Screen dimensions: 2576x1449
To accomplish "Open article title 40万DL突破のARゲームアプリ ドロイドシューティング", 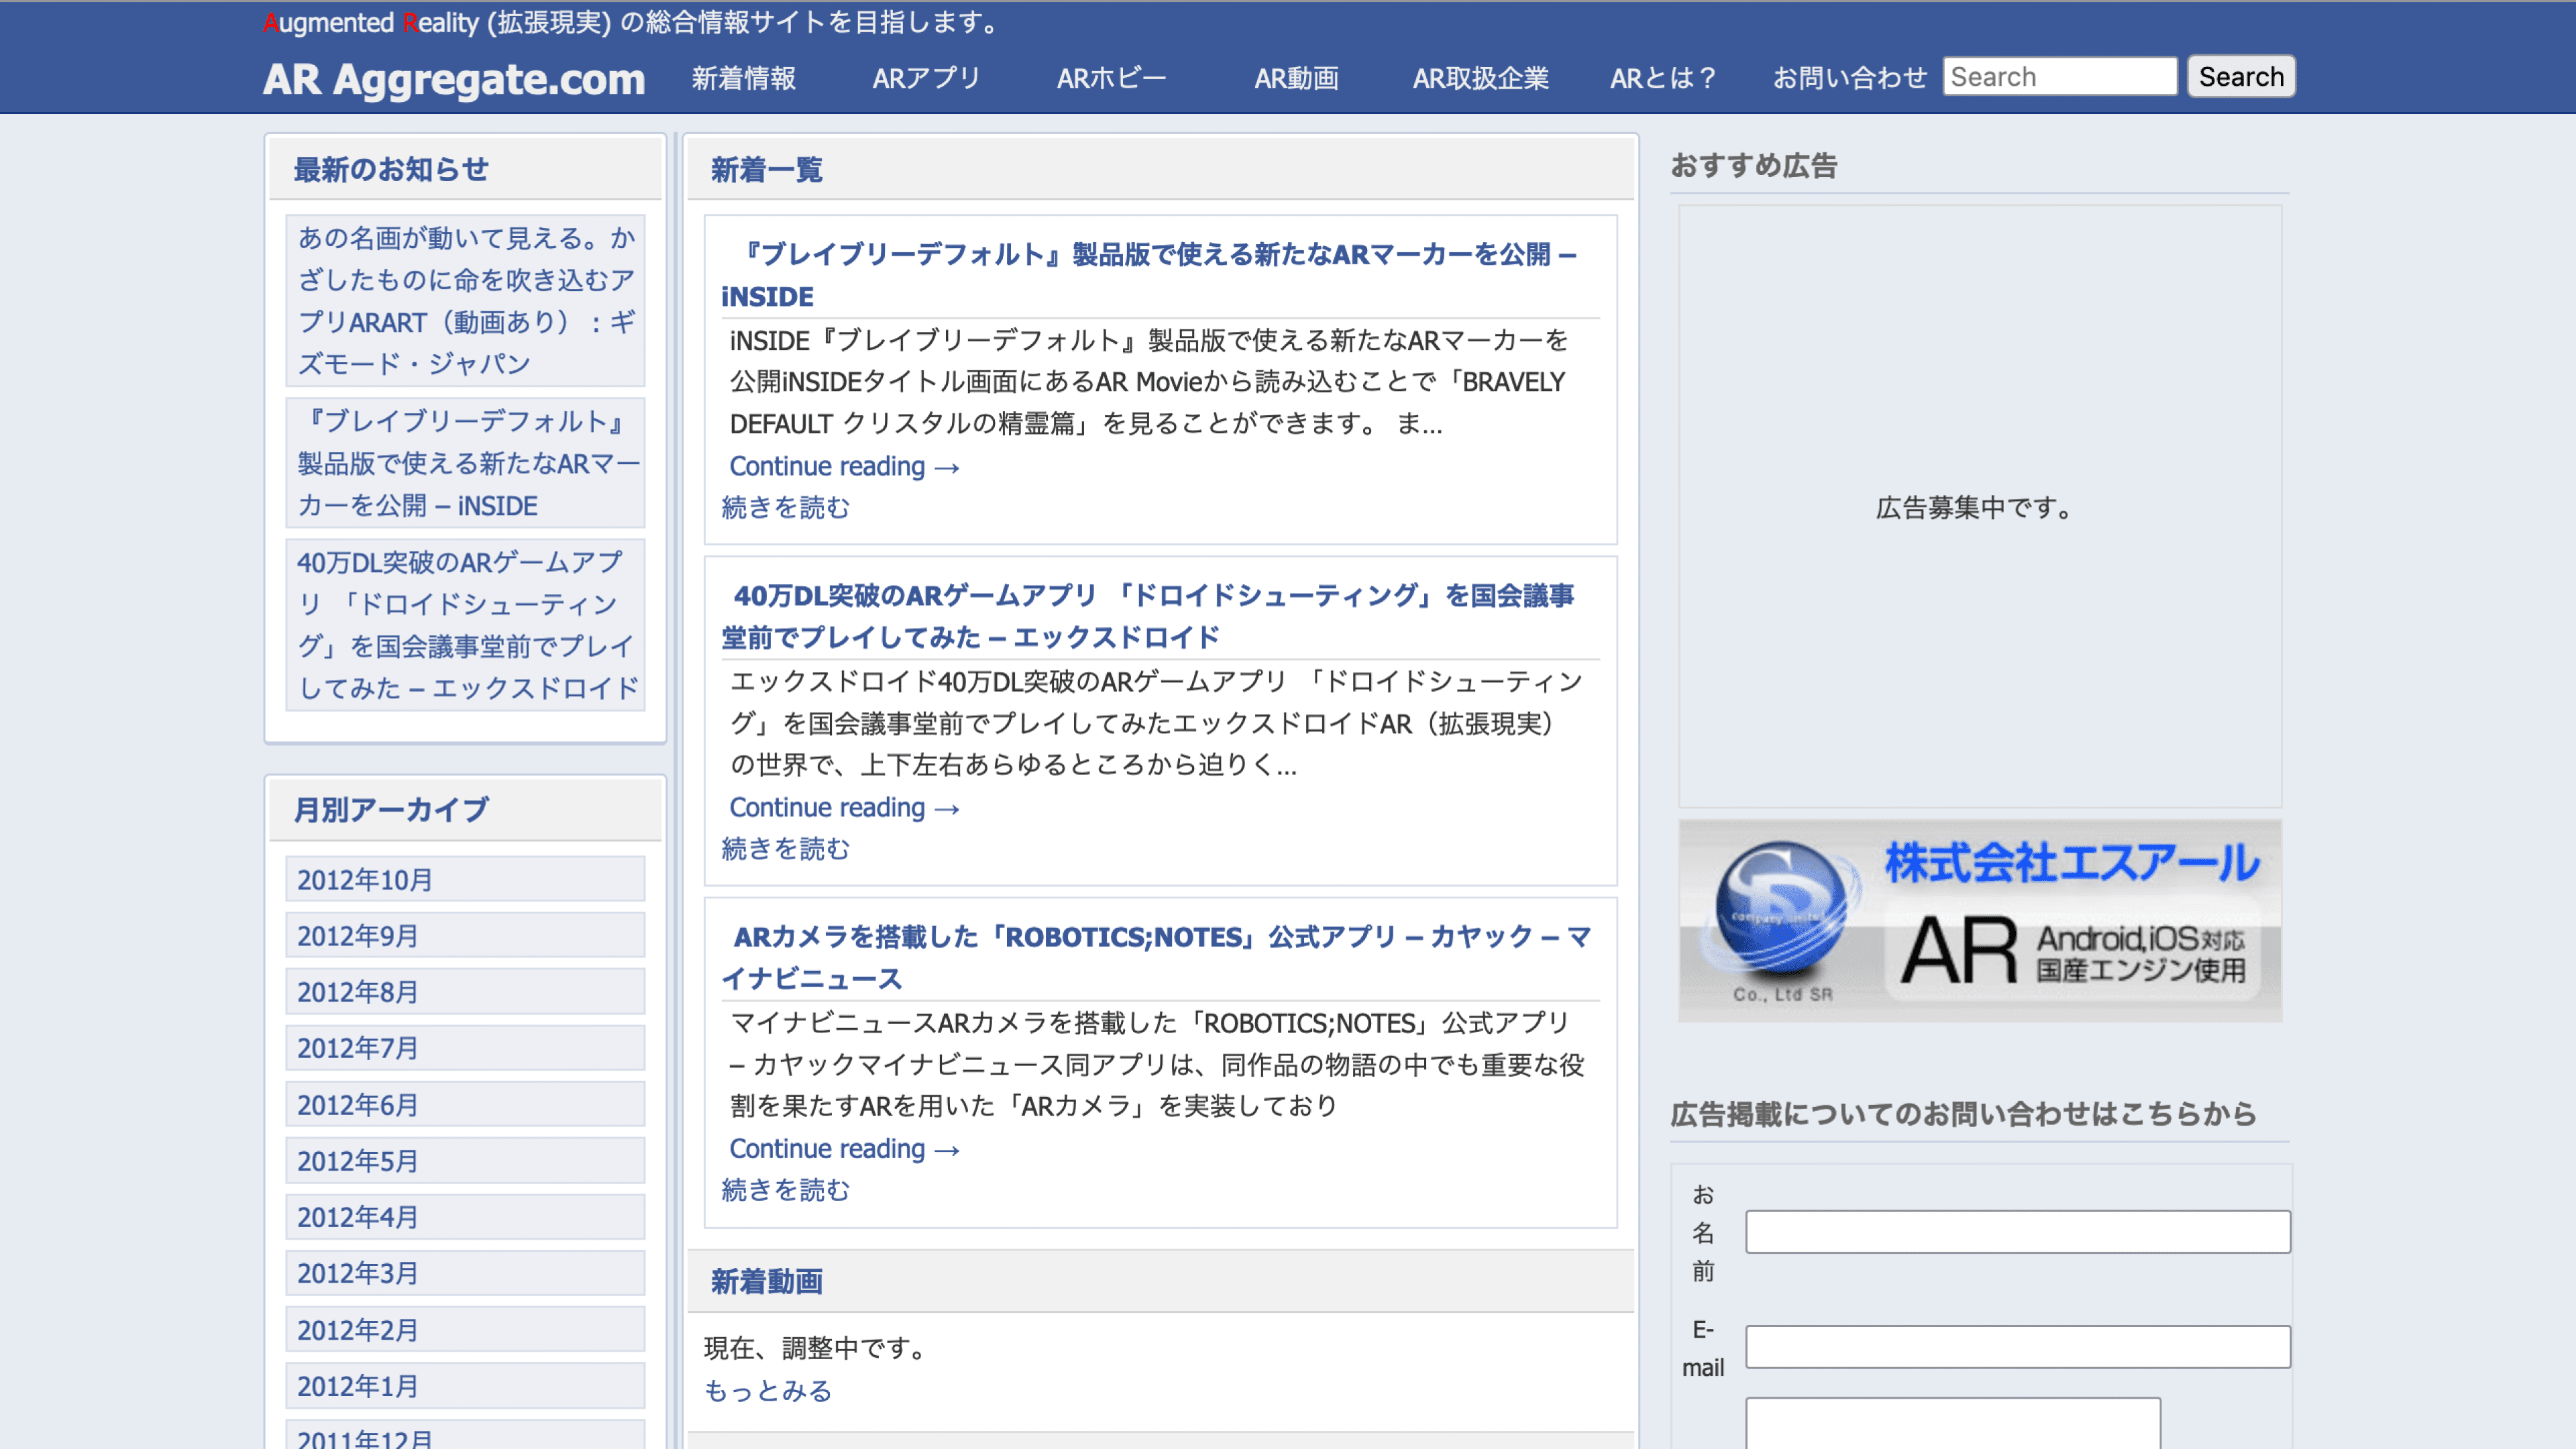I will pos(1148,616).
